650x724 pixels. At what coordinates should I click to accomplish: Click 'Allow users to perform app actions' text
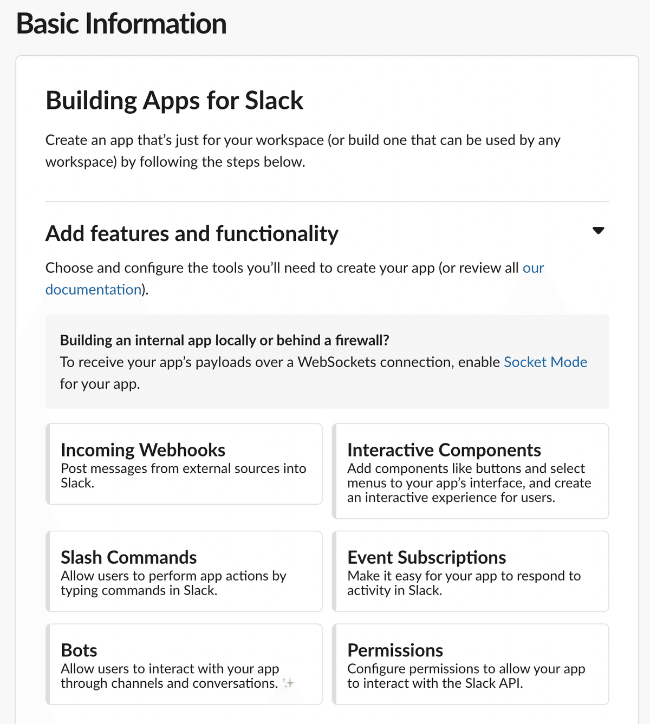(x=173, y=583)
